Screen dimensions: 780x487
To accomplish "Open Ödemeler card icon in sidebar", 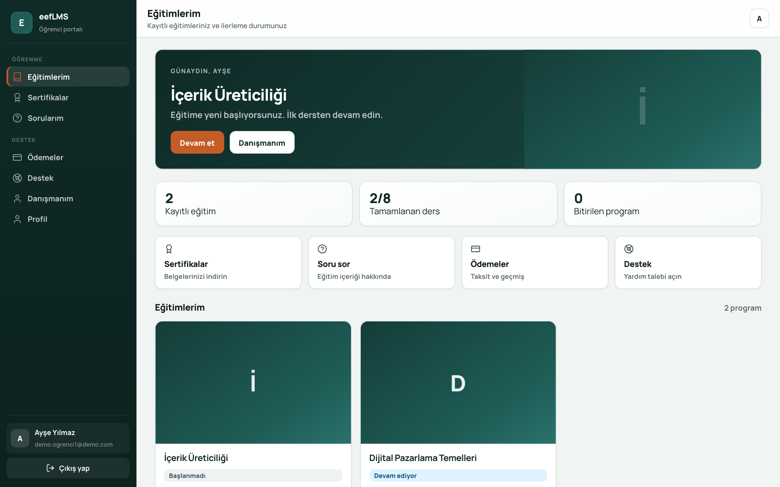I will click(x=17, y=157).
